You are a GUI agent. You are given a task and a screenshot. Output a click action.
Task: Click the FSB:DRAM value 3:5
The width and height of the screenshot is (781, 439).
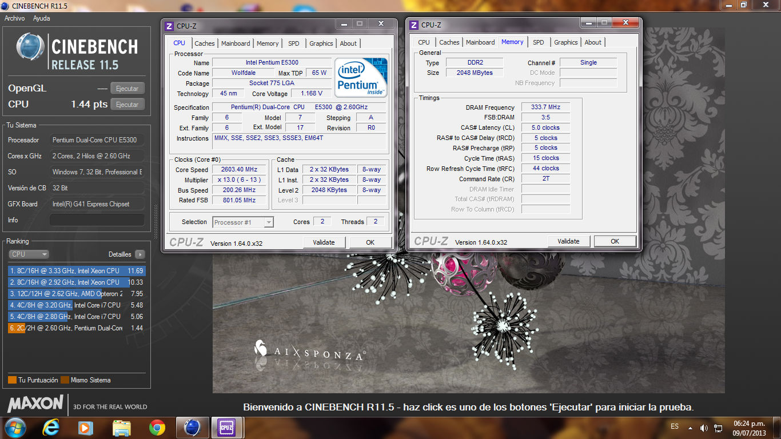545,117
